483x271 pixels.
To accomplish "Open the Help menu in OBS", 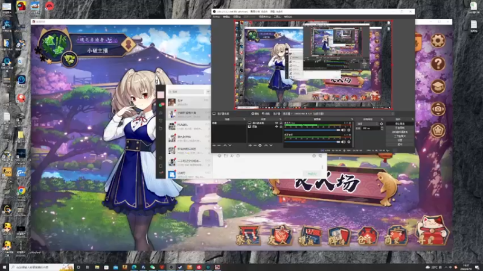I will [288, 17].
